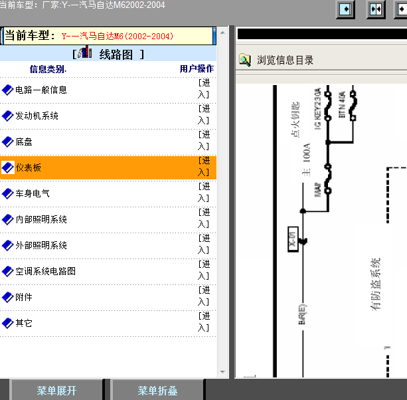The image size is (407, 400).
Task: Click the 有防盗系统 label in wiring diagram
Action: 375,284
